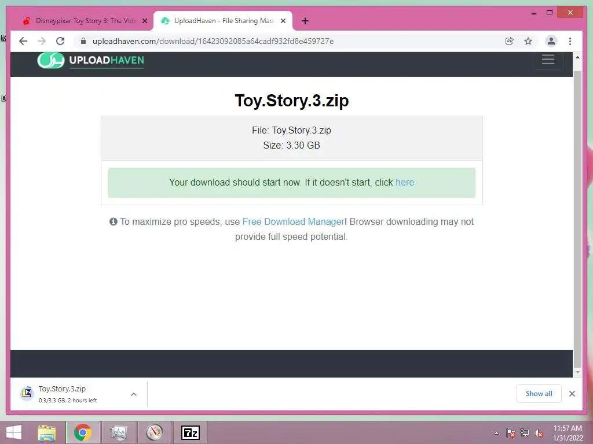Open Free Download Manager link
This screenshot has width=593, height=444.
pyautogui.click(x=293, y=221)
